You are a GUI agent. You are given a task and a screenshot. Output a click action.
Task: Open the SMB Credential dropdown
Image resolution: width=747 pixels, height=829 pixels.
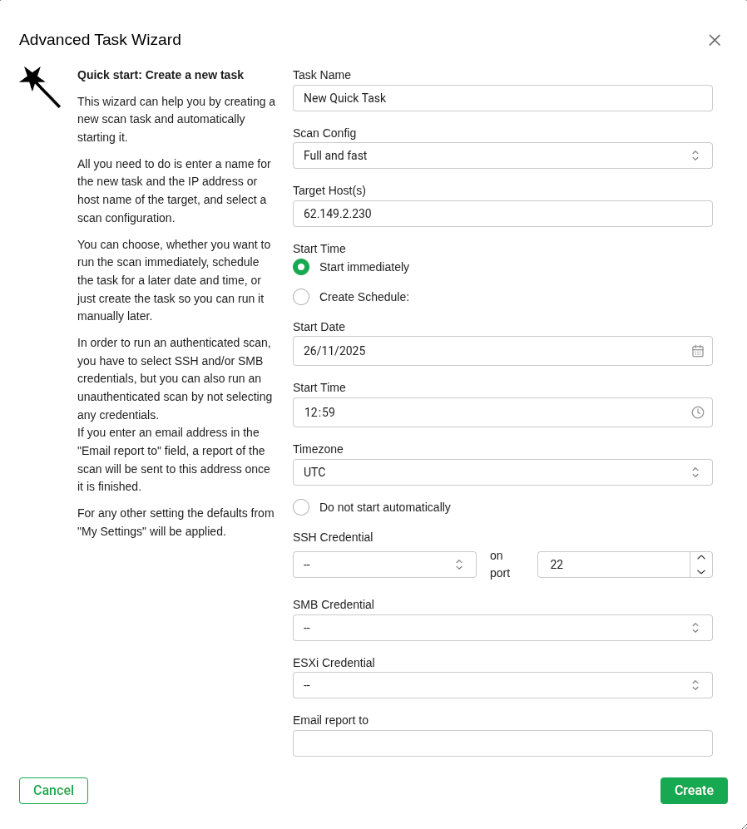(502, 628)
